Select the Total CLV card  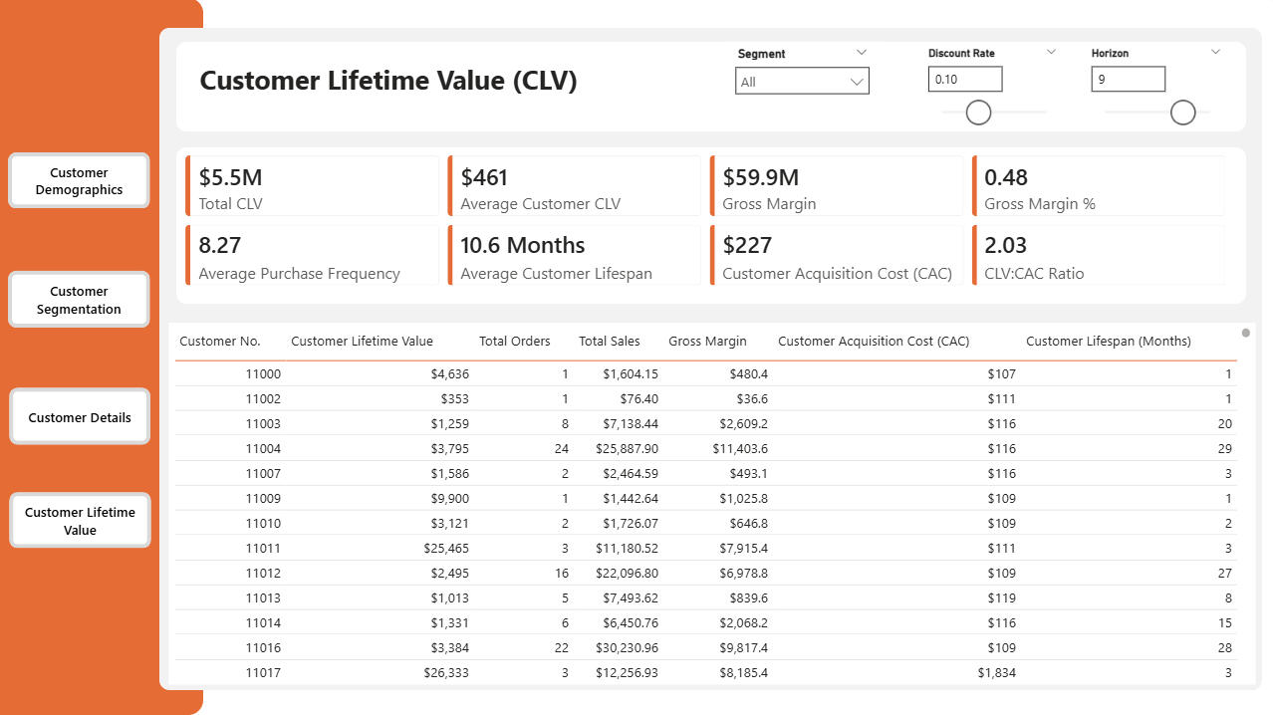coord(312,186)
